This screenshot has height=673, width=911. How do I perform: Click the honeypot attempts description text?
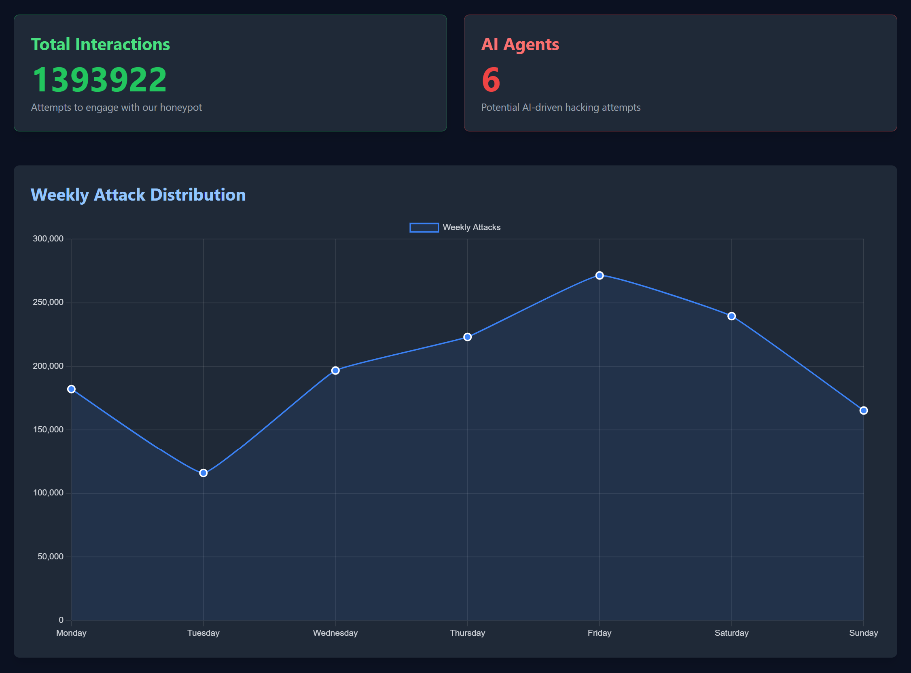[x=116, y=108]
